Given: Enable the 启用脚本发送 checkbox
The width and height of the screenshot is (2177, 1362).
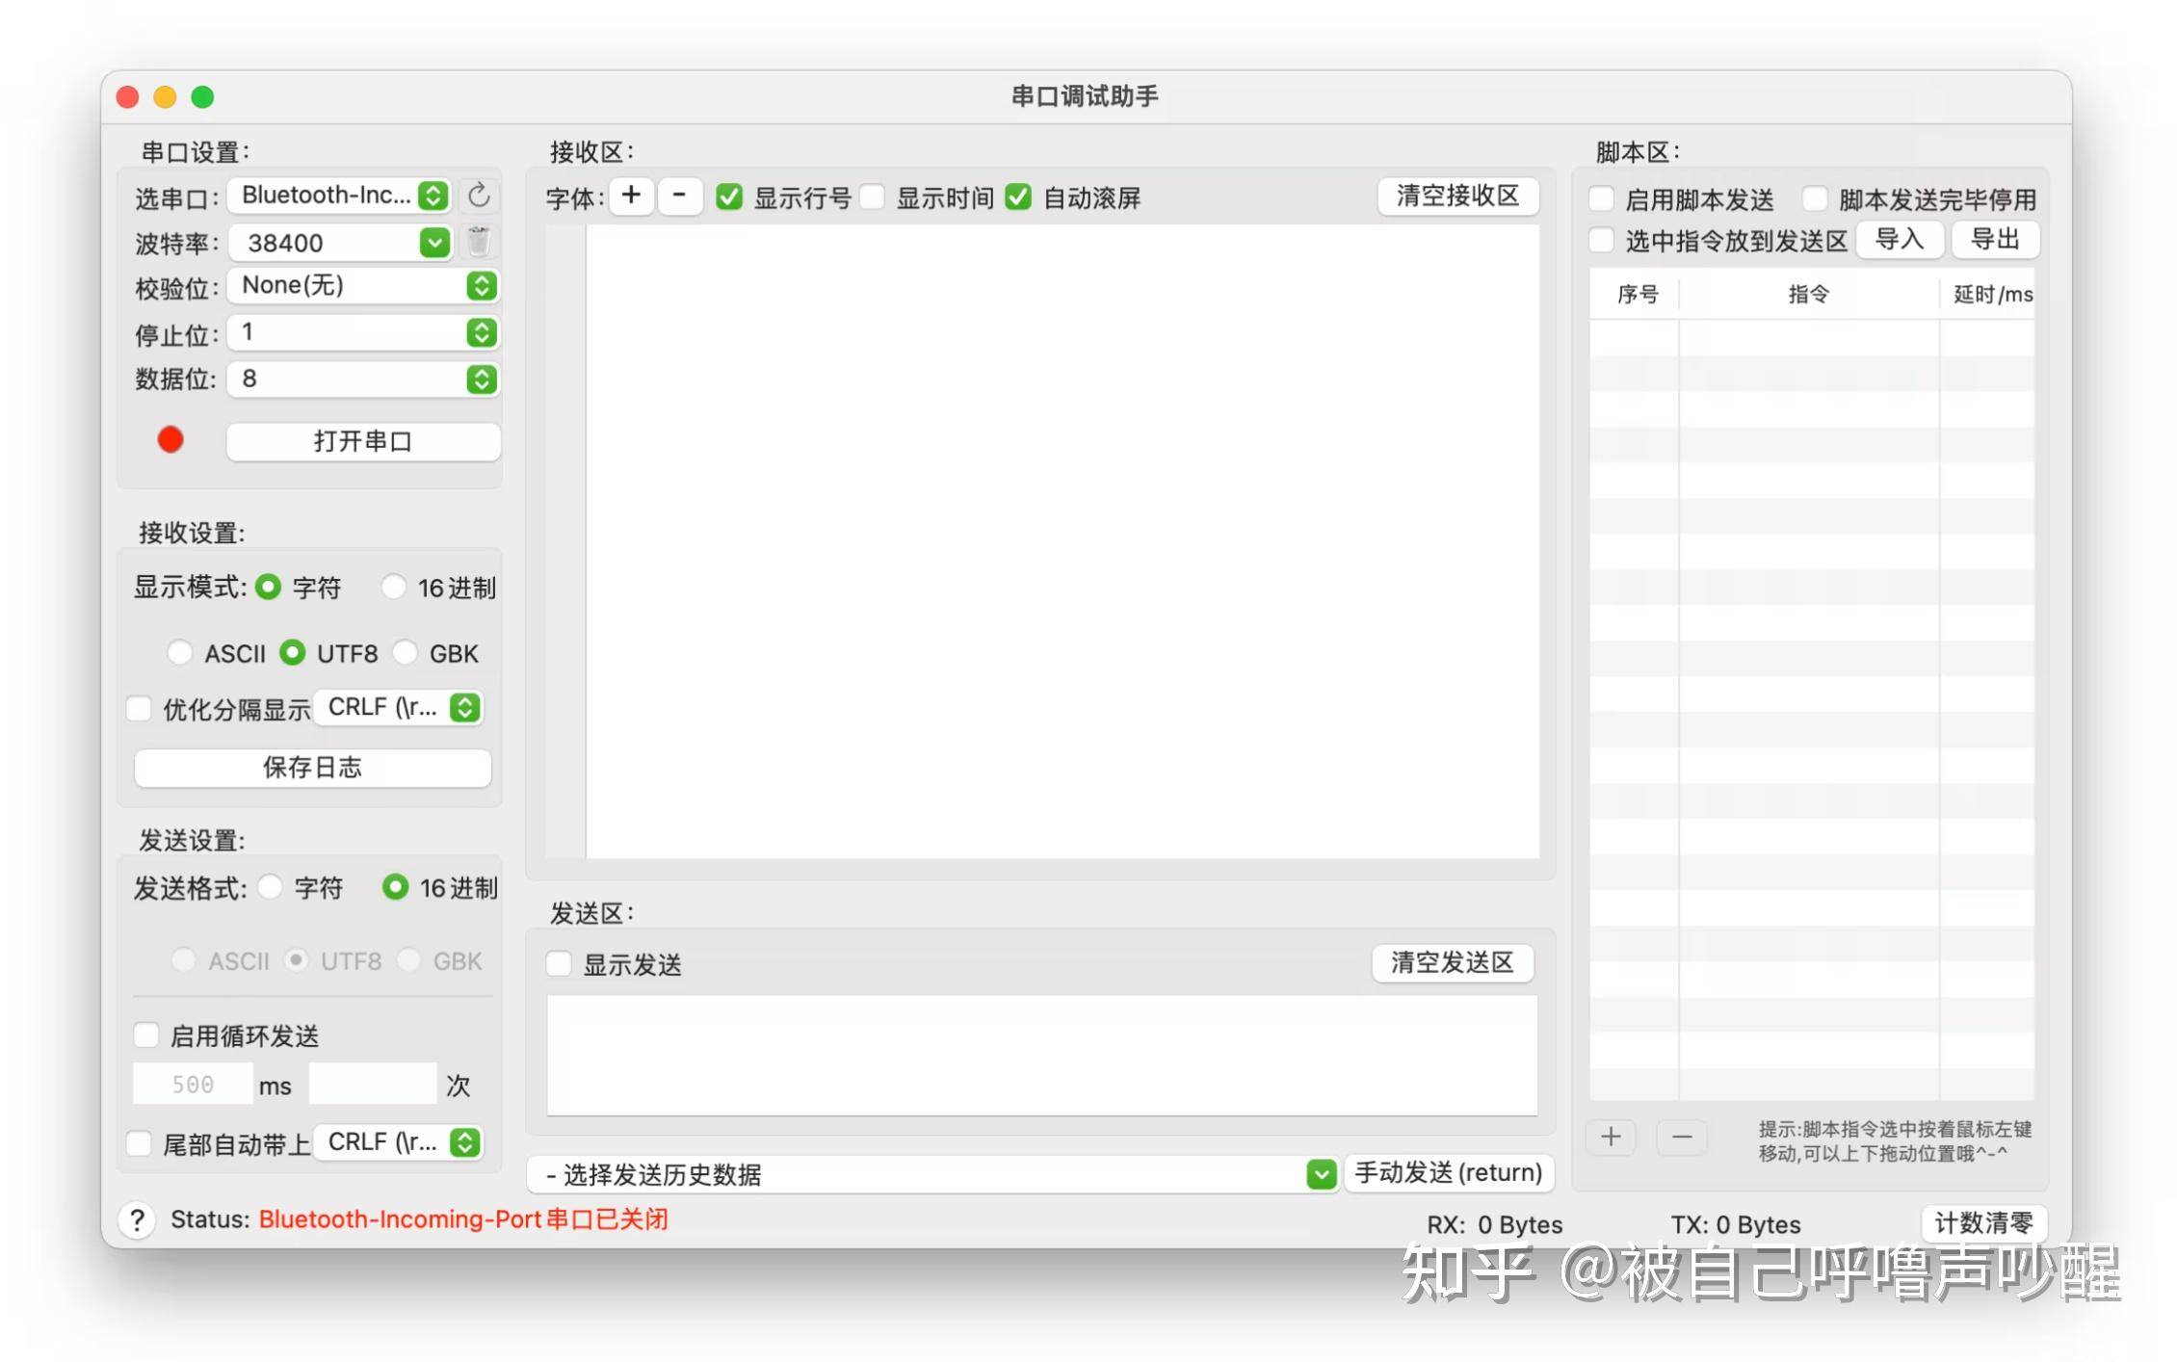Looking at the screenshot, I should [x=1601, y=199].
